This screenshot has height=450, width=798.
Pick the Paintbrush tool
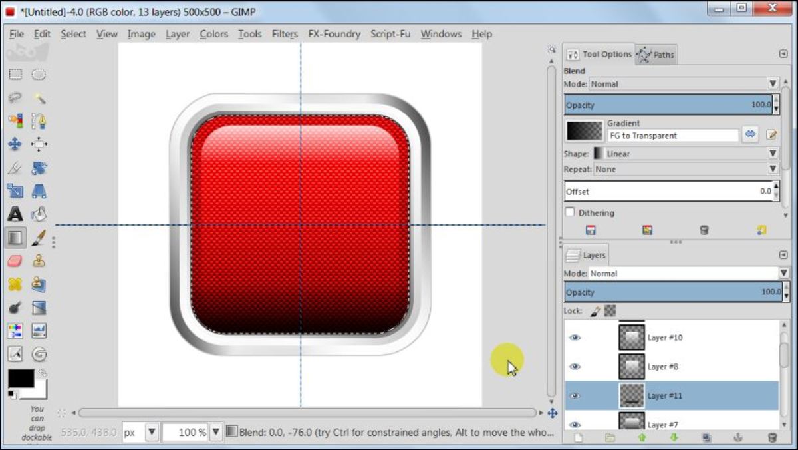pos(39,237)
